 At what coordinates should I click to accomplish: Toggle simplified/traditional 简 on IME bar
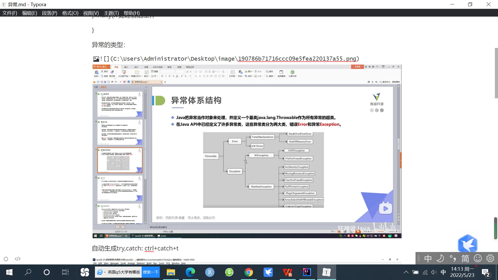click(x=465, y=258)
